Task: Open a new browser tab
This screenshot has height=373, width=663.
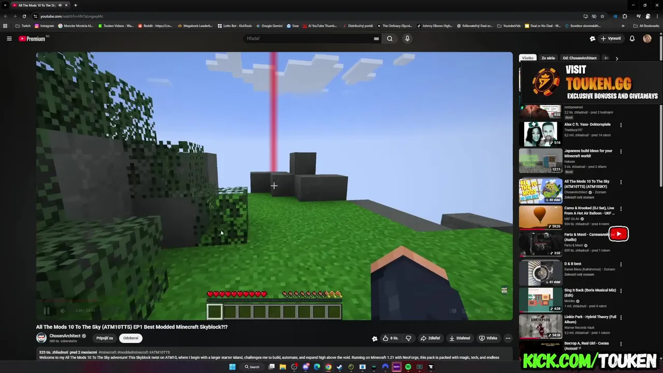Action: (x=75, y=5)
